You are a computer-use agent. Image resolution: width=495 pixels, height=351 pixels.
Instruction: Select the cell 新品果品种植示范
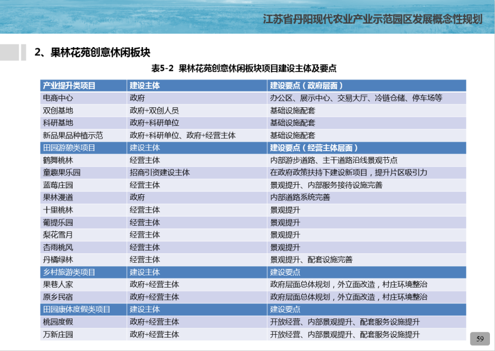[x=83, y=135]
